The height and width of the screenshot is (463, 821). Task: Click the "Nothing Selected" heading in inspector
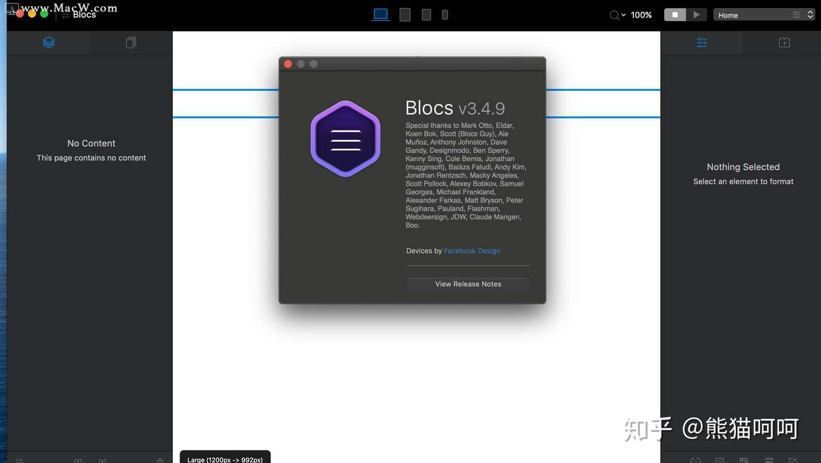743,167
